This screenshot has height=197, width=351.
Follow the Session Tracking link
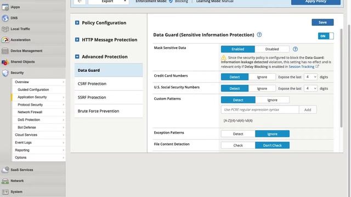301,67
